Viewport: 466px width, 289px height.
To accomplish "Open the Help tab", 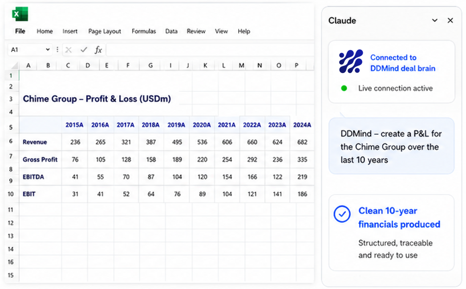I will pos(244,31).
